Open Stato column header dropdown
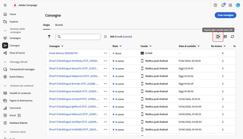This screenshot has height=139, width=243. point(121,46)
